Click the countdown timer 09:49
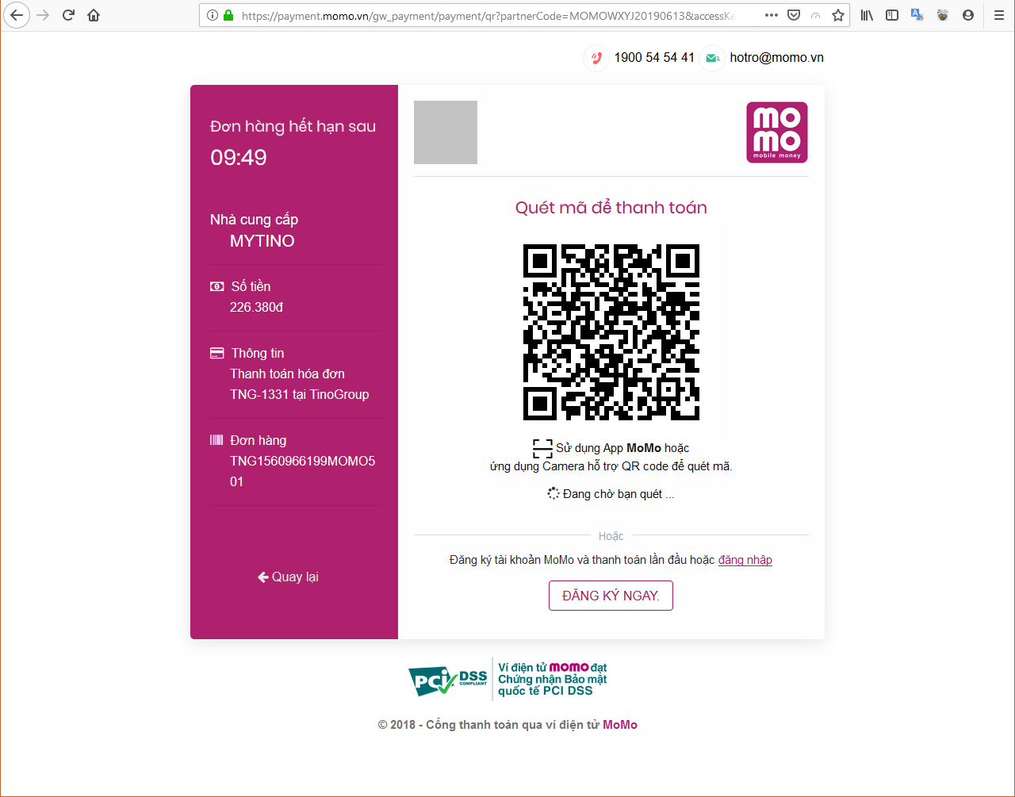 pyautogui.click(x=239, y=158)
